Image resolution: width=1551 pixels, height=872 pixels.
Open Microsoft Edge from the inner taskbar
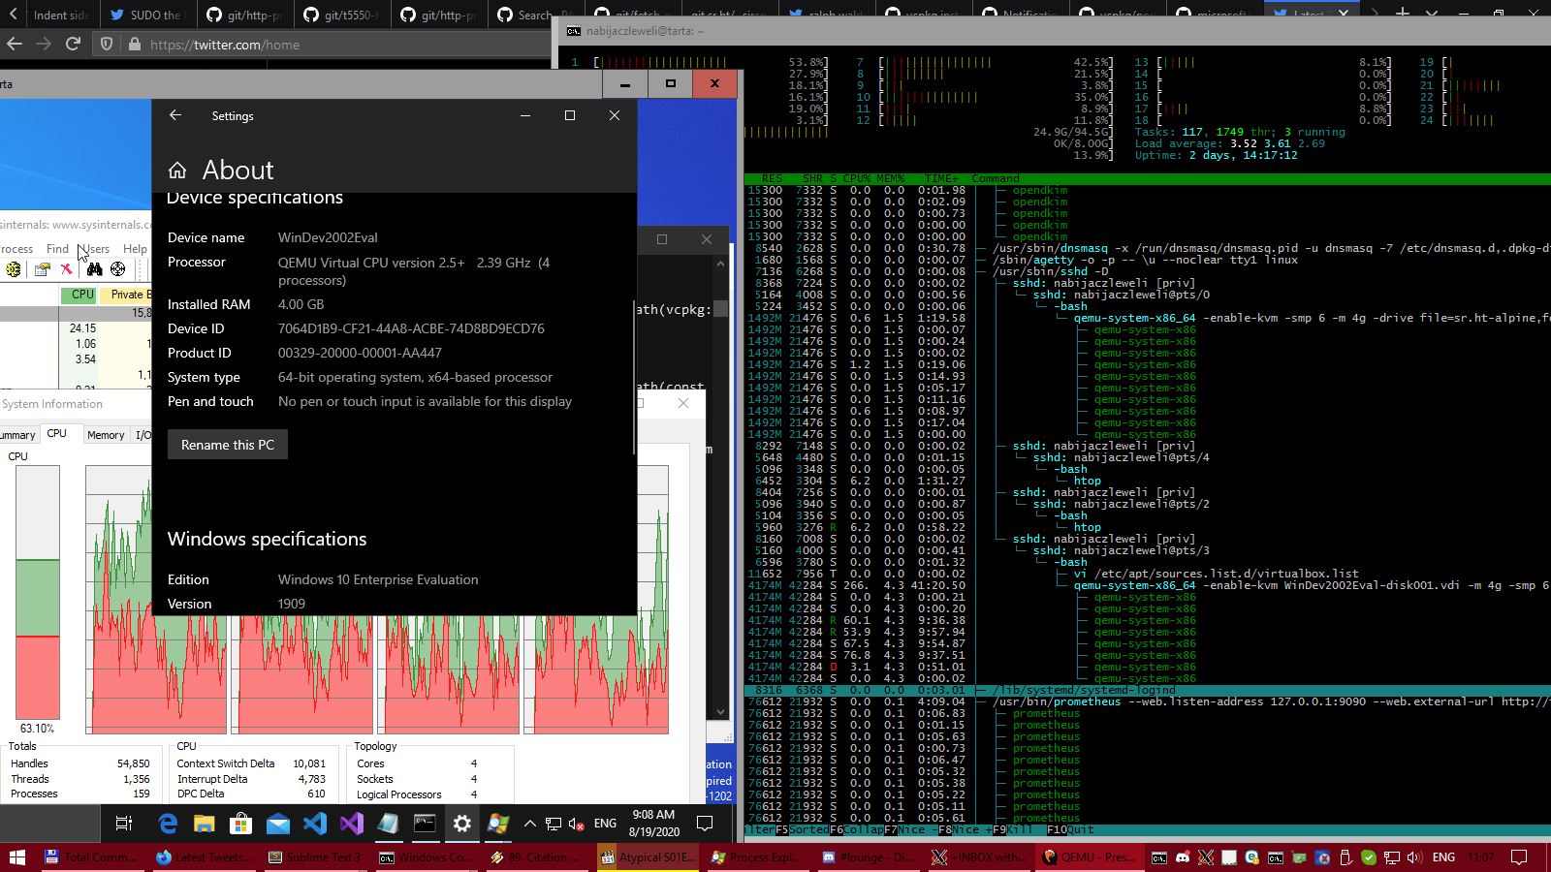click(x=168, y=824)
